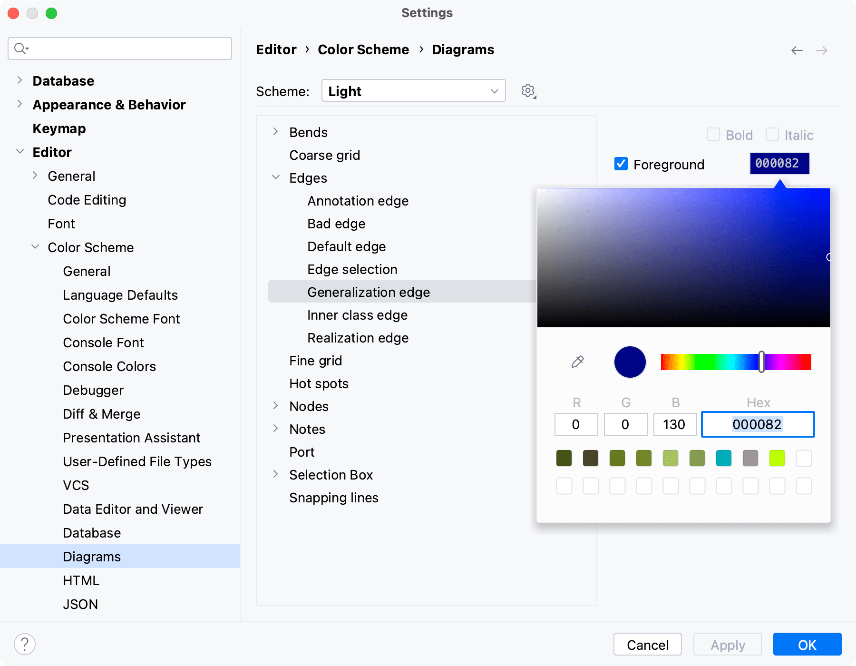Image resolution: width=856 pixels, height=666 pixels.
Task: Apply the color changes
Action: 727,645
